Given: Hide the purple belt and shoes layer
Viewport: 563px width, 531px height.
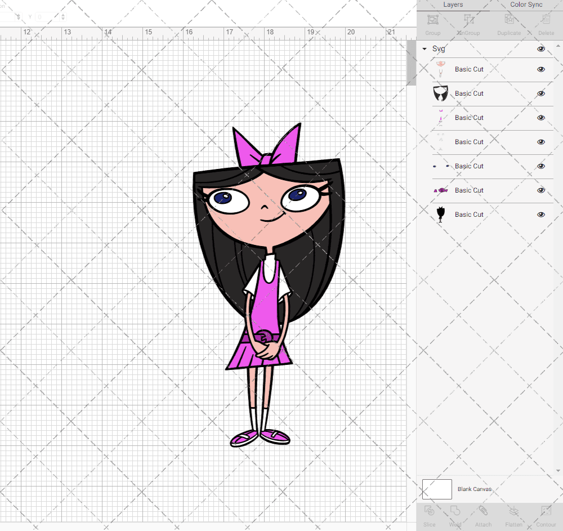Looking at the screenshot, I should [x=540, y=190].
